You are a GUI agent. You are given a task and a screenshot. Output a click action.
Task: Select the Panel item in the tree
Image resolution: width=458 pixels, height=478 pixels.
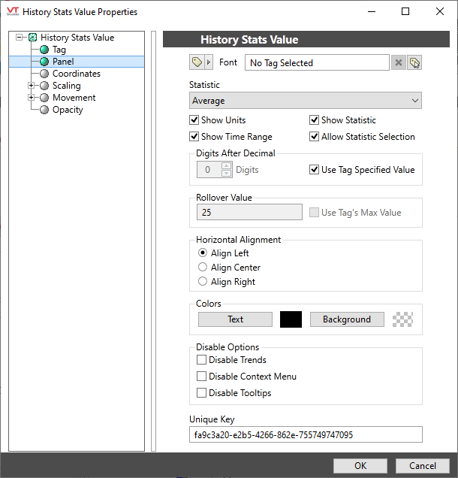63,62
